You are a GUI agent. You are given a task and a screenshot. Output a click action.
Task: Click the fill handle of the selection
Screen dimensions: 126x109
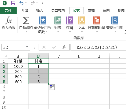click(48, 84)
